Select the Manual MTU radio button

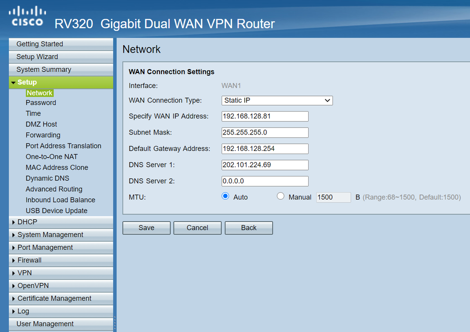(x=280, y=196)
